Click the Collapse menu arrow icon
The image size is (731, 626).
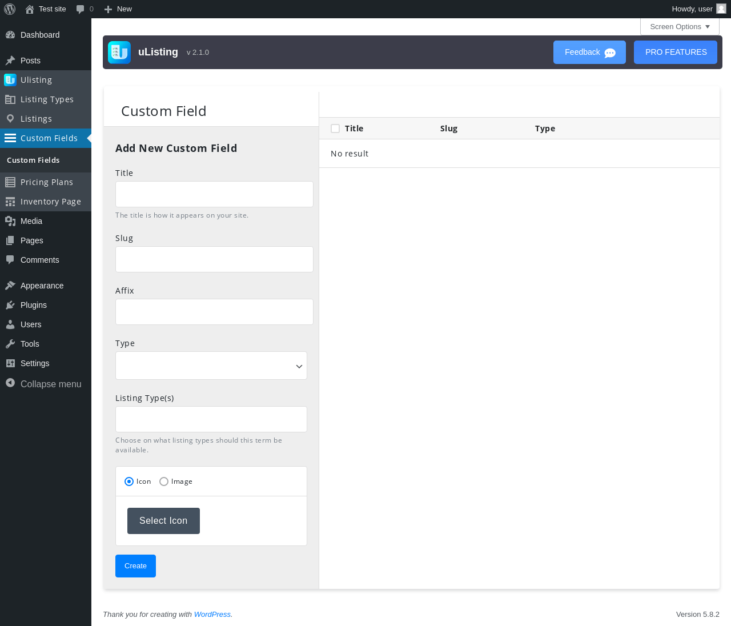(x=10, y=383)
